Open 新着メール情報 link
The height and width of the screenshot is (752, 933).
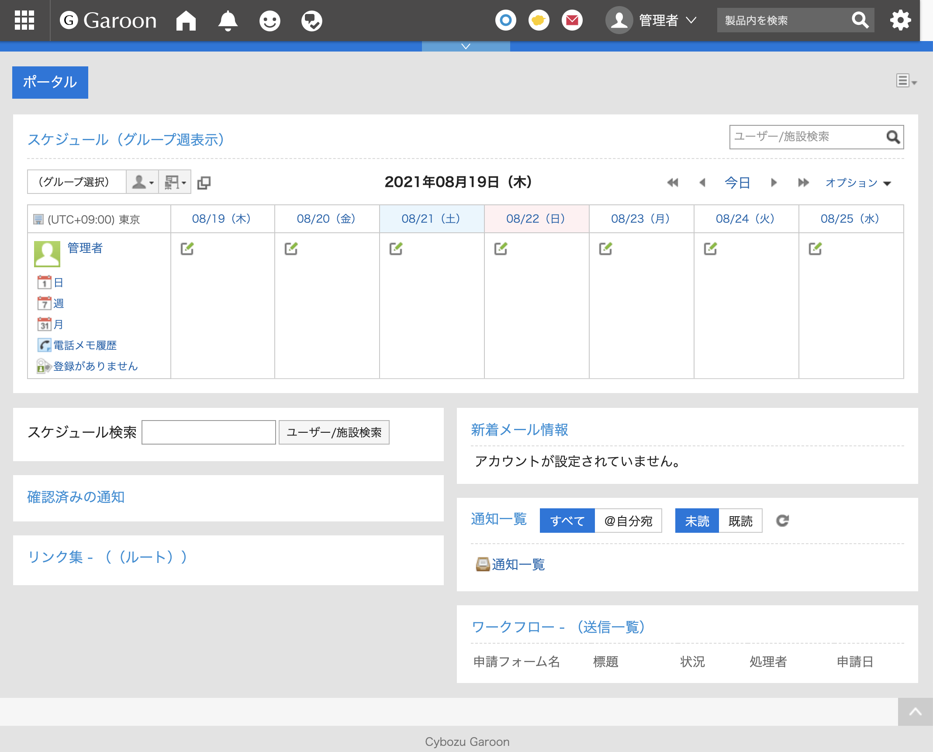[519, 430]
